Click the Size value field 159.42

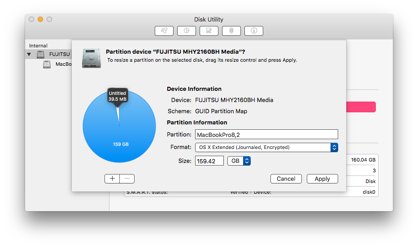click(209, 161)
